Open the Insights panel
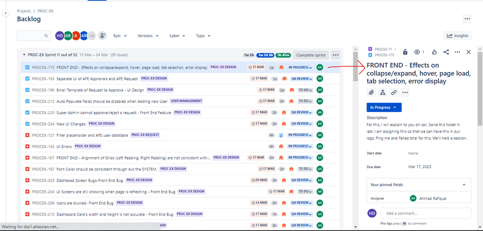483x231 pixels. pyautogui.click(x=457, y=36)
